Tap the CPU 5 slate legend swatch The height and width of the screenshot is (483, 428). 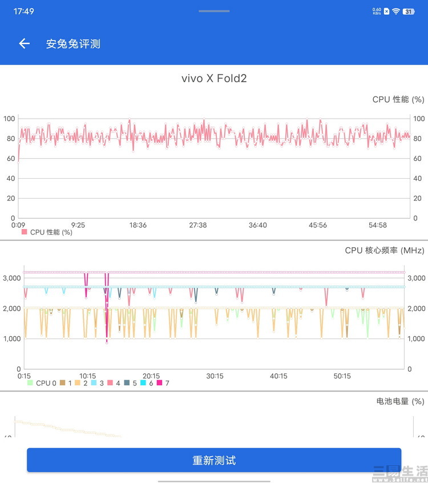(x=127, y=383)
